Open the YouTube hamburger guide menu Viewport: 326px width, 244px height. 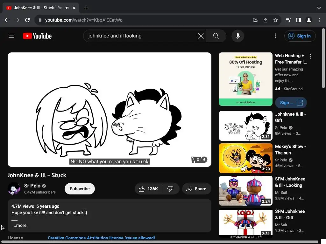click(x=11, y=36)
